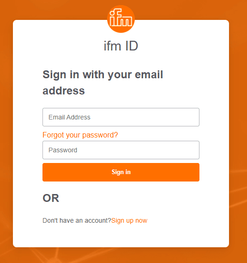Image resolution: width=247 pixels, height=263 pixels.
Task: Reset password via Forgot your password
Action: click(80, 135)
